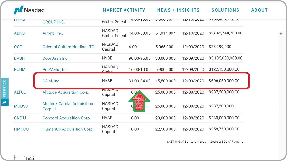The image size is (287, 161).
Task: Open the PubMatic, Inc. company link
Action: [x=56, y=70]
